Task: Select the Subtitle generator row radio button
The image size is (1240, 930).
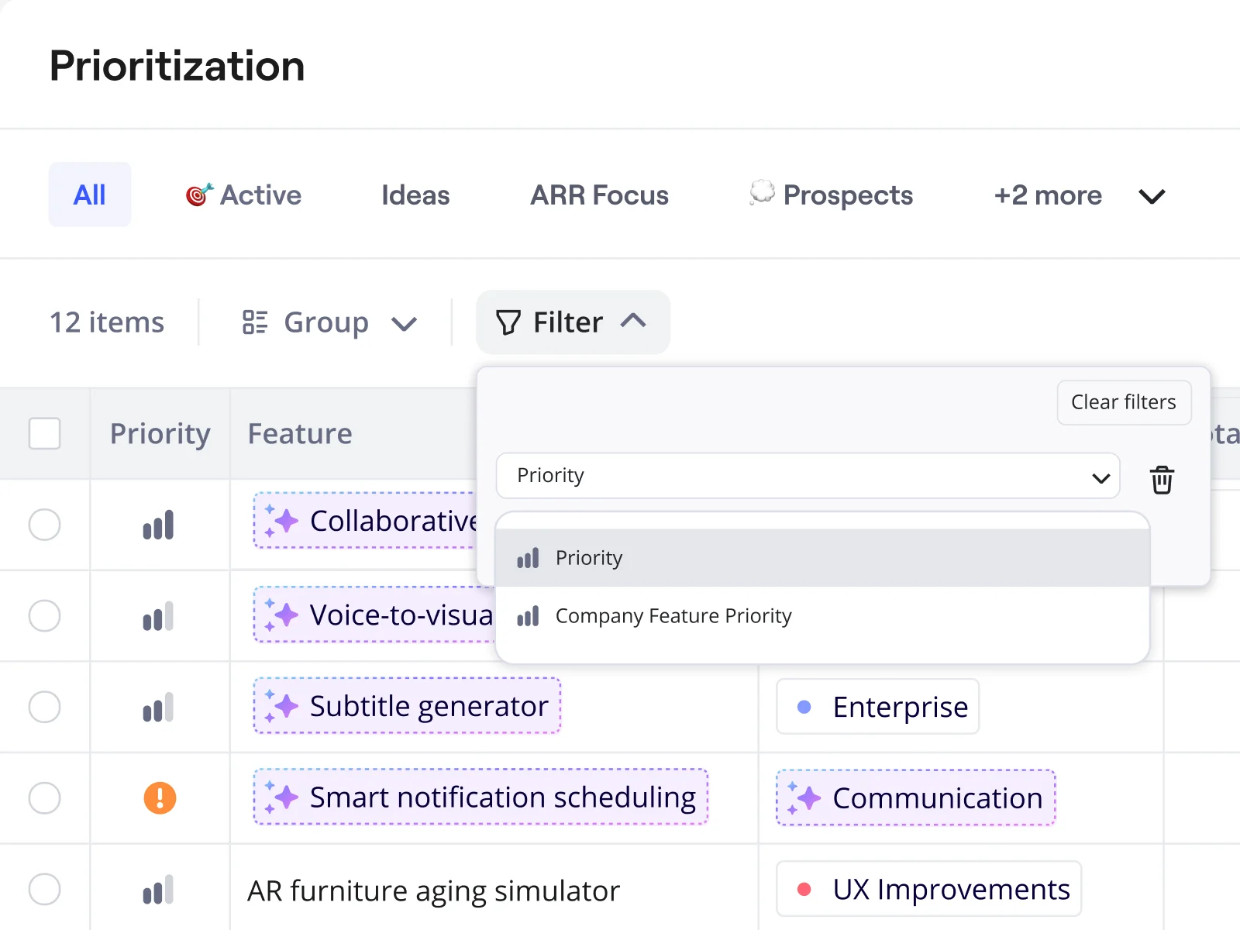Action: [x=44, y=707]
